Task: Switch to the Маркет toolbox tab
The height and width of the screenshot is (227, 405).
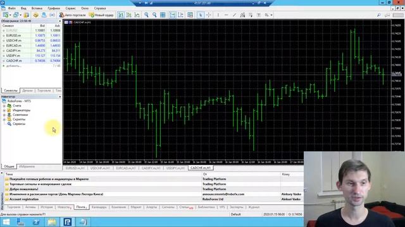Action: tap(136, 207)
